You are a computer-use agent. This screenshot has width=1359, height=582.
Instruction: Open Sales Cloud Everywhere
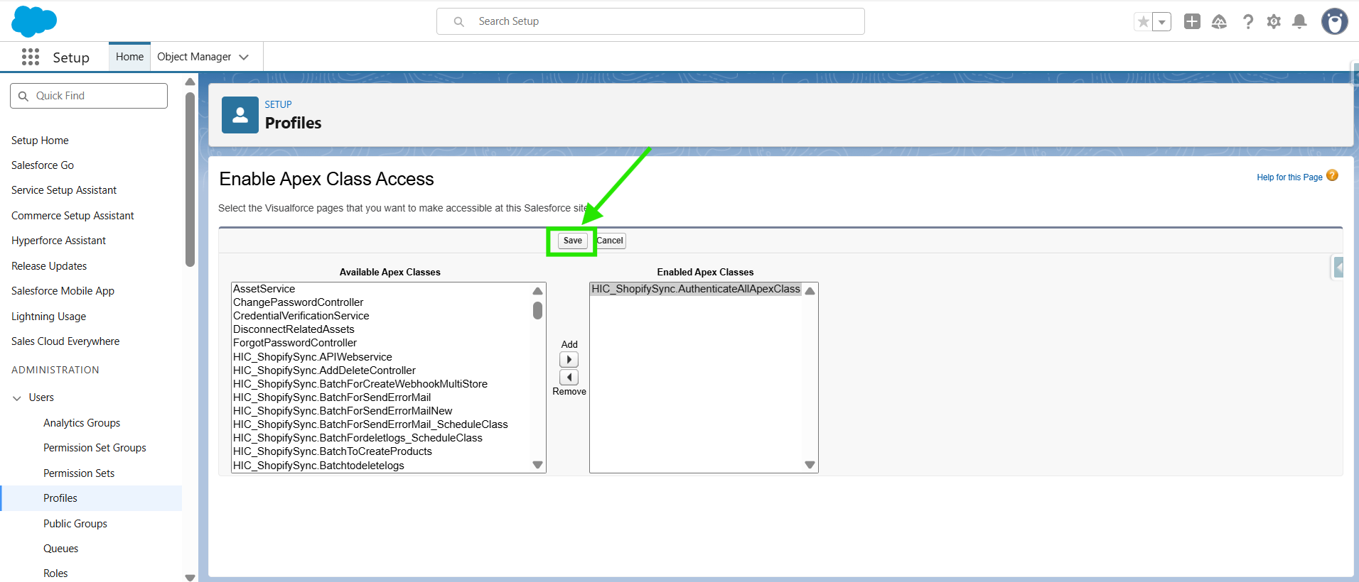pos(65,341)
